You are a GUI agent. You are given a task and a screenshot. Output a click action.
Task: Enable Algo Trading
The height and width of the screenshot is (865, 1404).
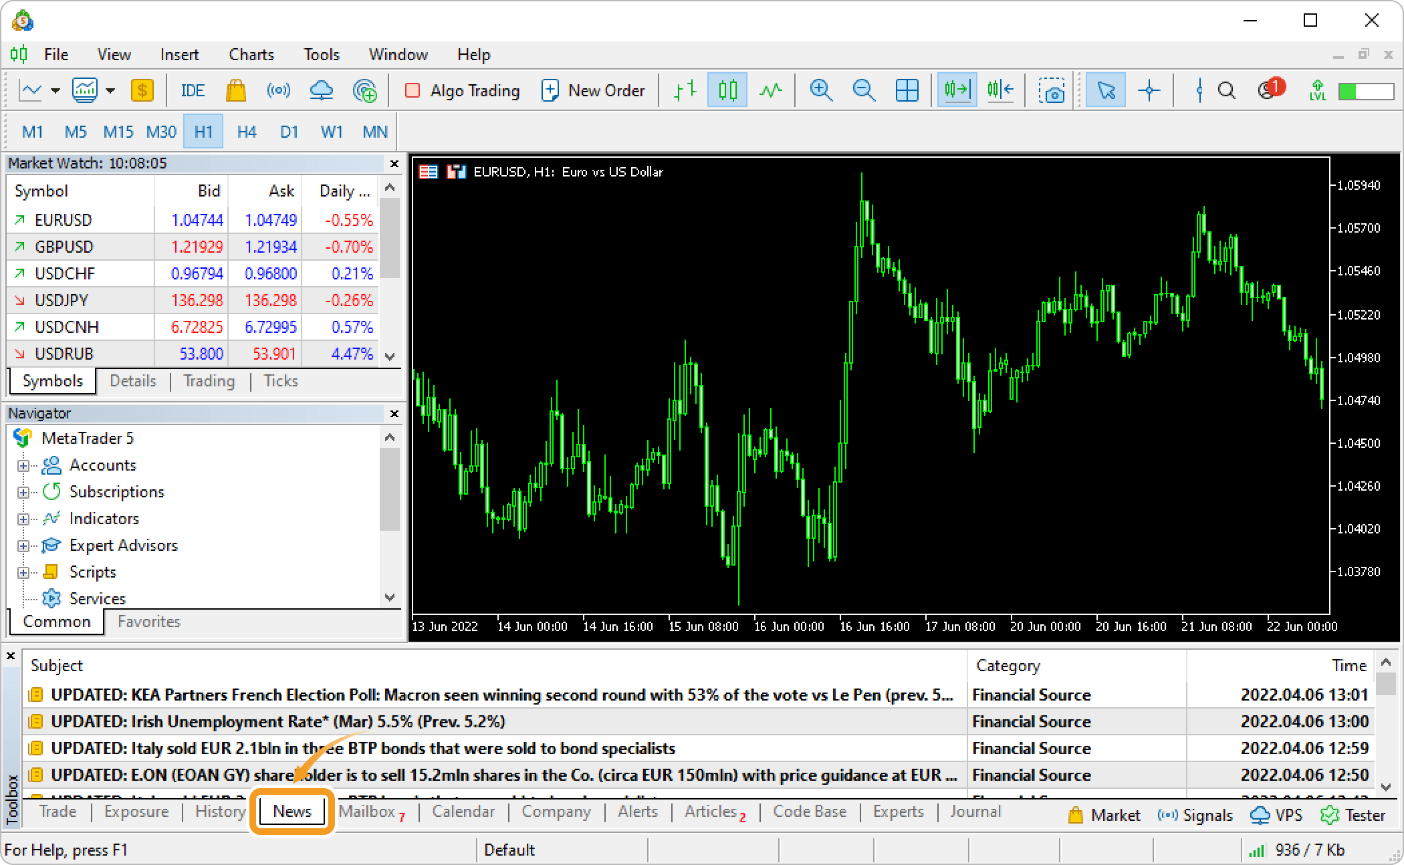click(461, 90)
